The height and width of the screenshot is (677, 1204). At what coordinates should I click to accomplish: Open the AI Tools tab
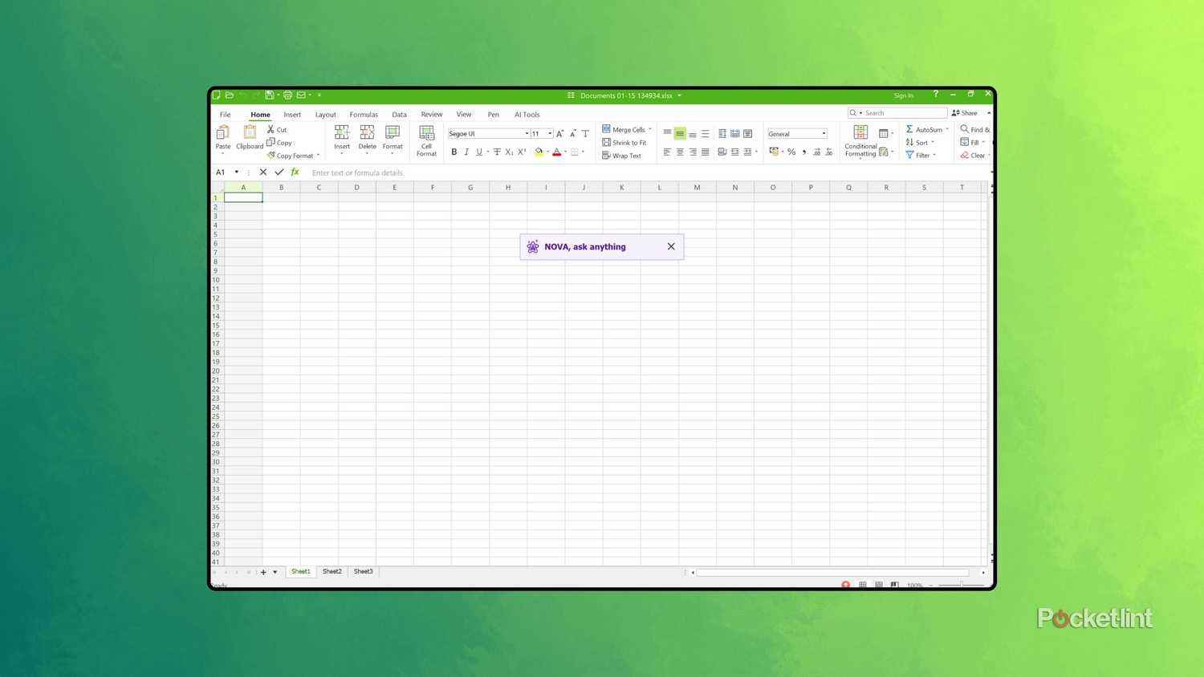527,114
